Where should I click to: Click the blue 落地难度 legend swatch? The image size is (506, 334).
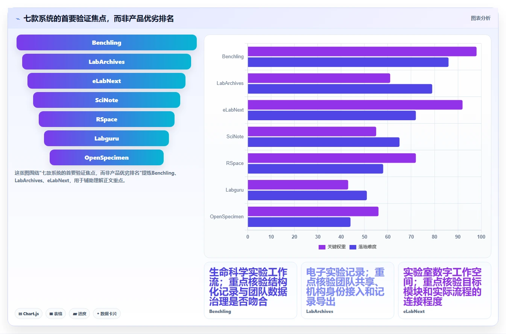point(353,247)
